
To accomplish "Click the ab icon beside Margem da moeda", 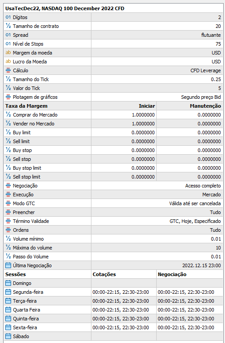I will [x=8, y=52].
